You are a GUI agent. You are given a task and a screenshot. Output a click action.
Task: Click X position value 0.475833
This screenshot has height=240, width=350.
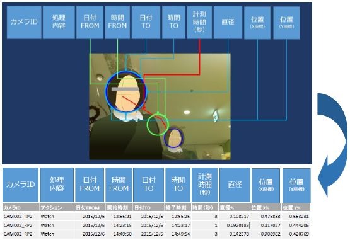[x=271, y=216]
